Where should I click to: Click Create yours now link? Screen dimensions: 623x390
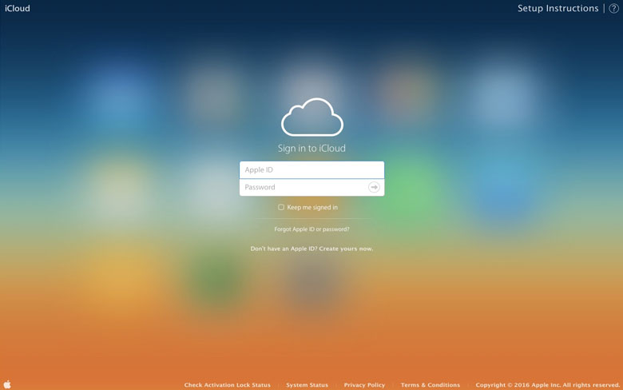tap(346, 249)
